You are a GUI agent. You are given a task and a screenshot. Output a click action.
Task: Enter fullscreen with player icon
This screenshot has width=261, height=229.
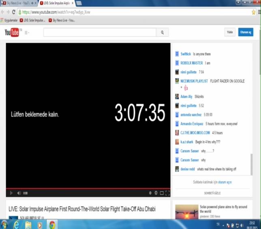click(167, 193)
